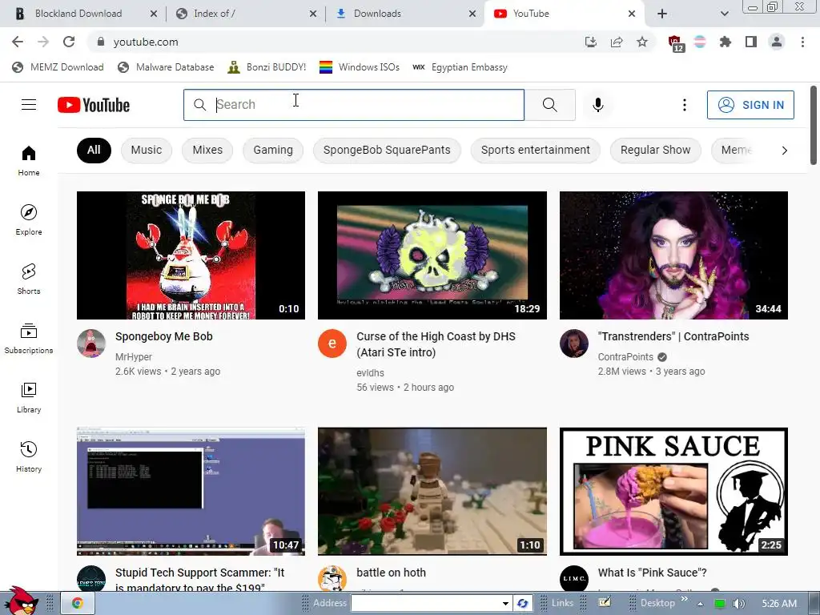Image resolution: width=820 pixels, height=615 pixels.
Task: Open the Chrome three-dot menu
Action: point(802,42)
